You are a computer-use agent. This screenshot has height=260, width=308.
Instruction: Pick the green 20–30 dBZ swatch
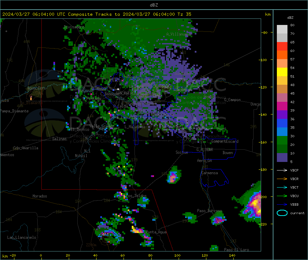click(282, 140)
